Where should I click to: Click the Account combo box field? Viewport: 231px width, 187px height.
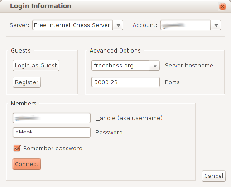[x=185, y=25]
